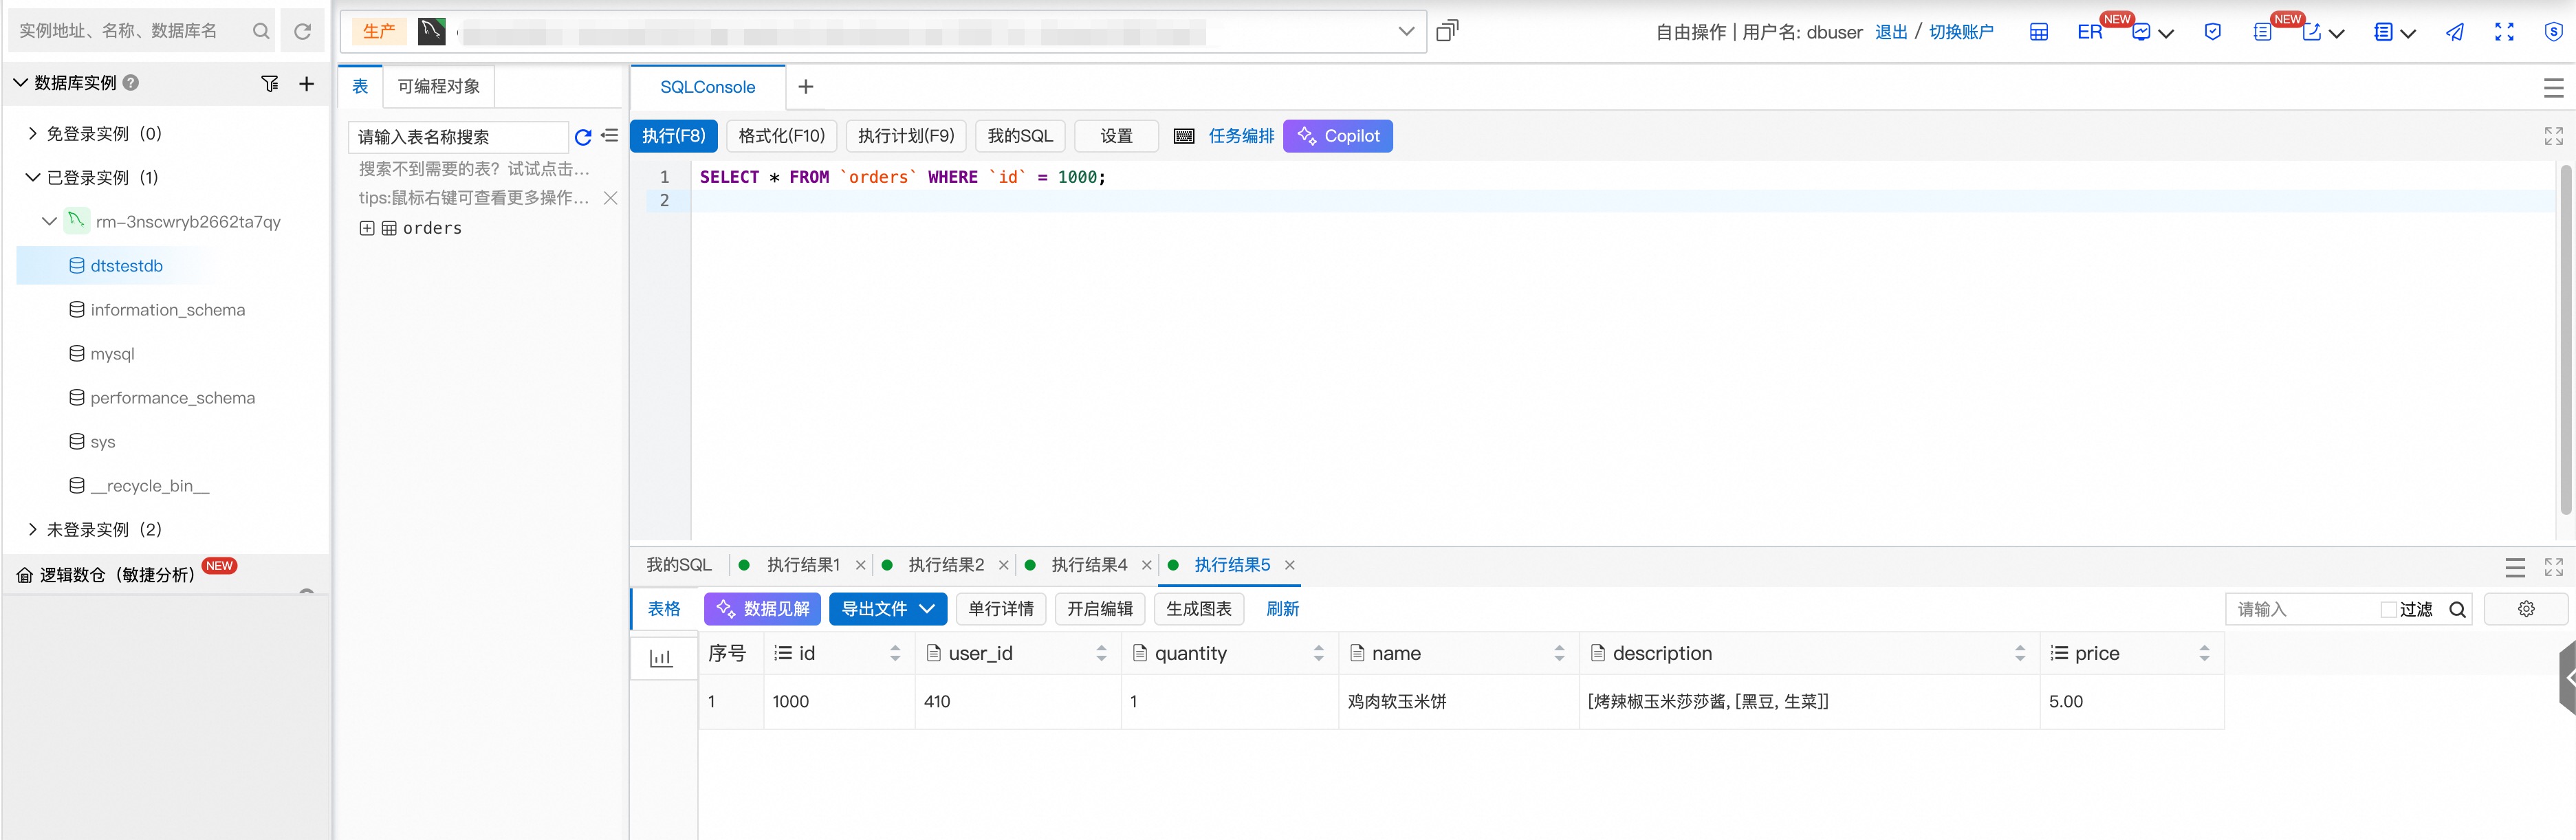Open the 我的SQL result tab
2576x840 pixels.
pos(679,565)
